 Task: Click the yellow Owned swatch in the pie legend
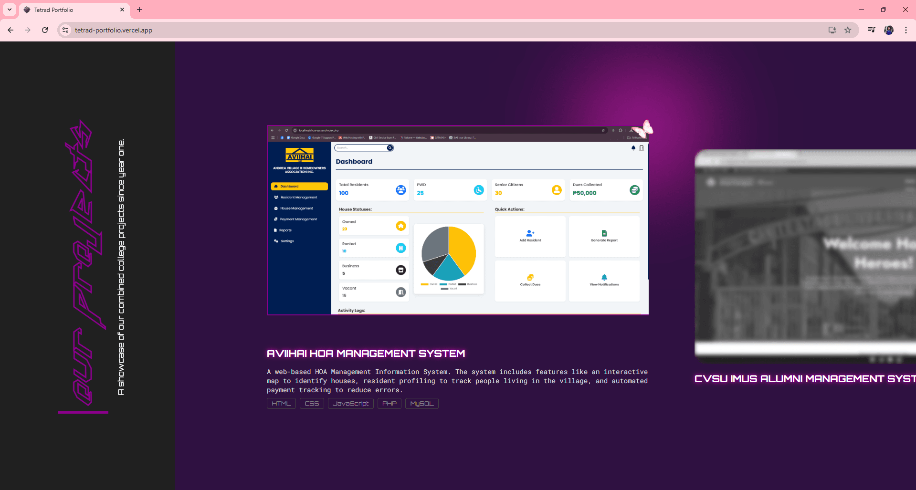(424, 283)
